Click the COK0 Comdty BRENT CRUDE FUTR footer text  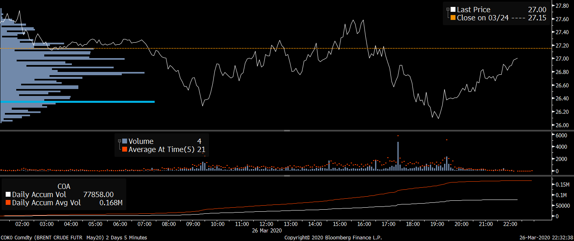pos(74,237)
